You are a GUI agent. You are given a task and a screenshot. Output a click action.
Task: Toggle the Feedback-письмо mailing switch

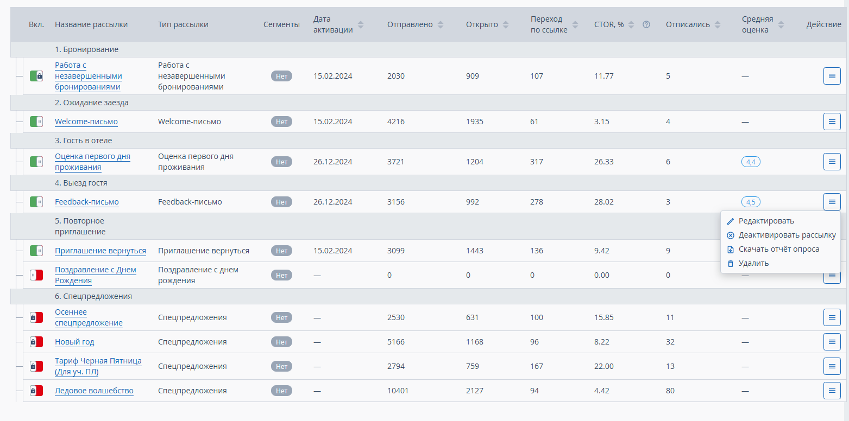coord(36,202)
